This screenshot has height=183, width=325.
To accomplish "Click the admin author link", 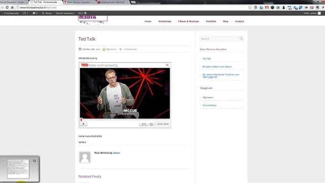I will pyautogui.click(x=116, y=153).
